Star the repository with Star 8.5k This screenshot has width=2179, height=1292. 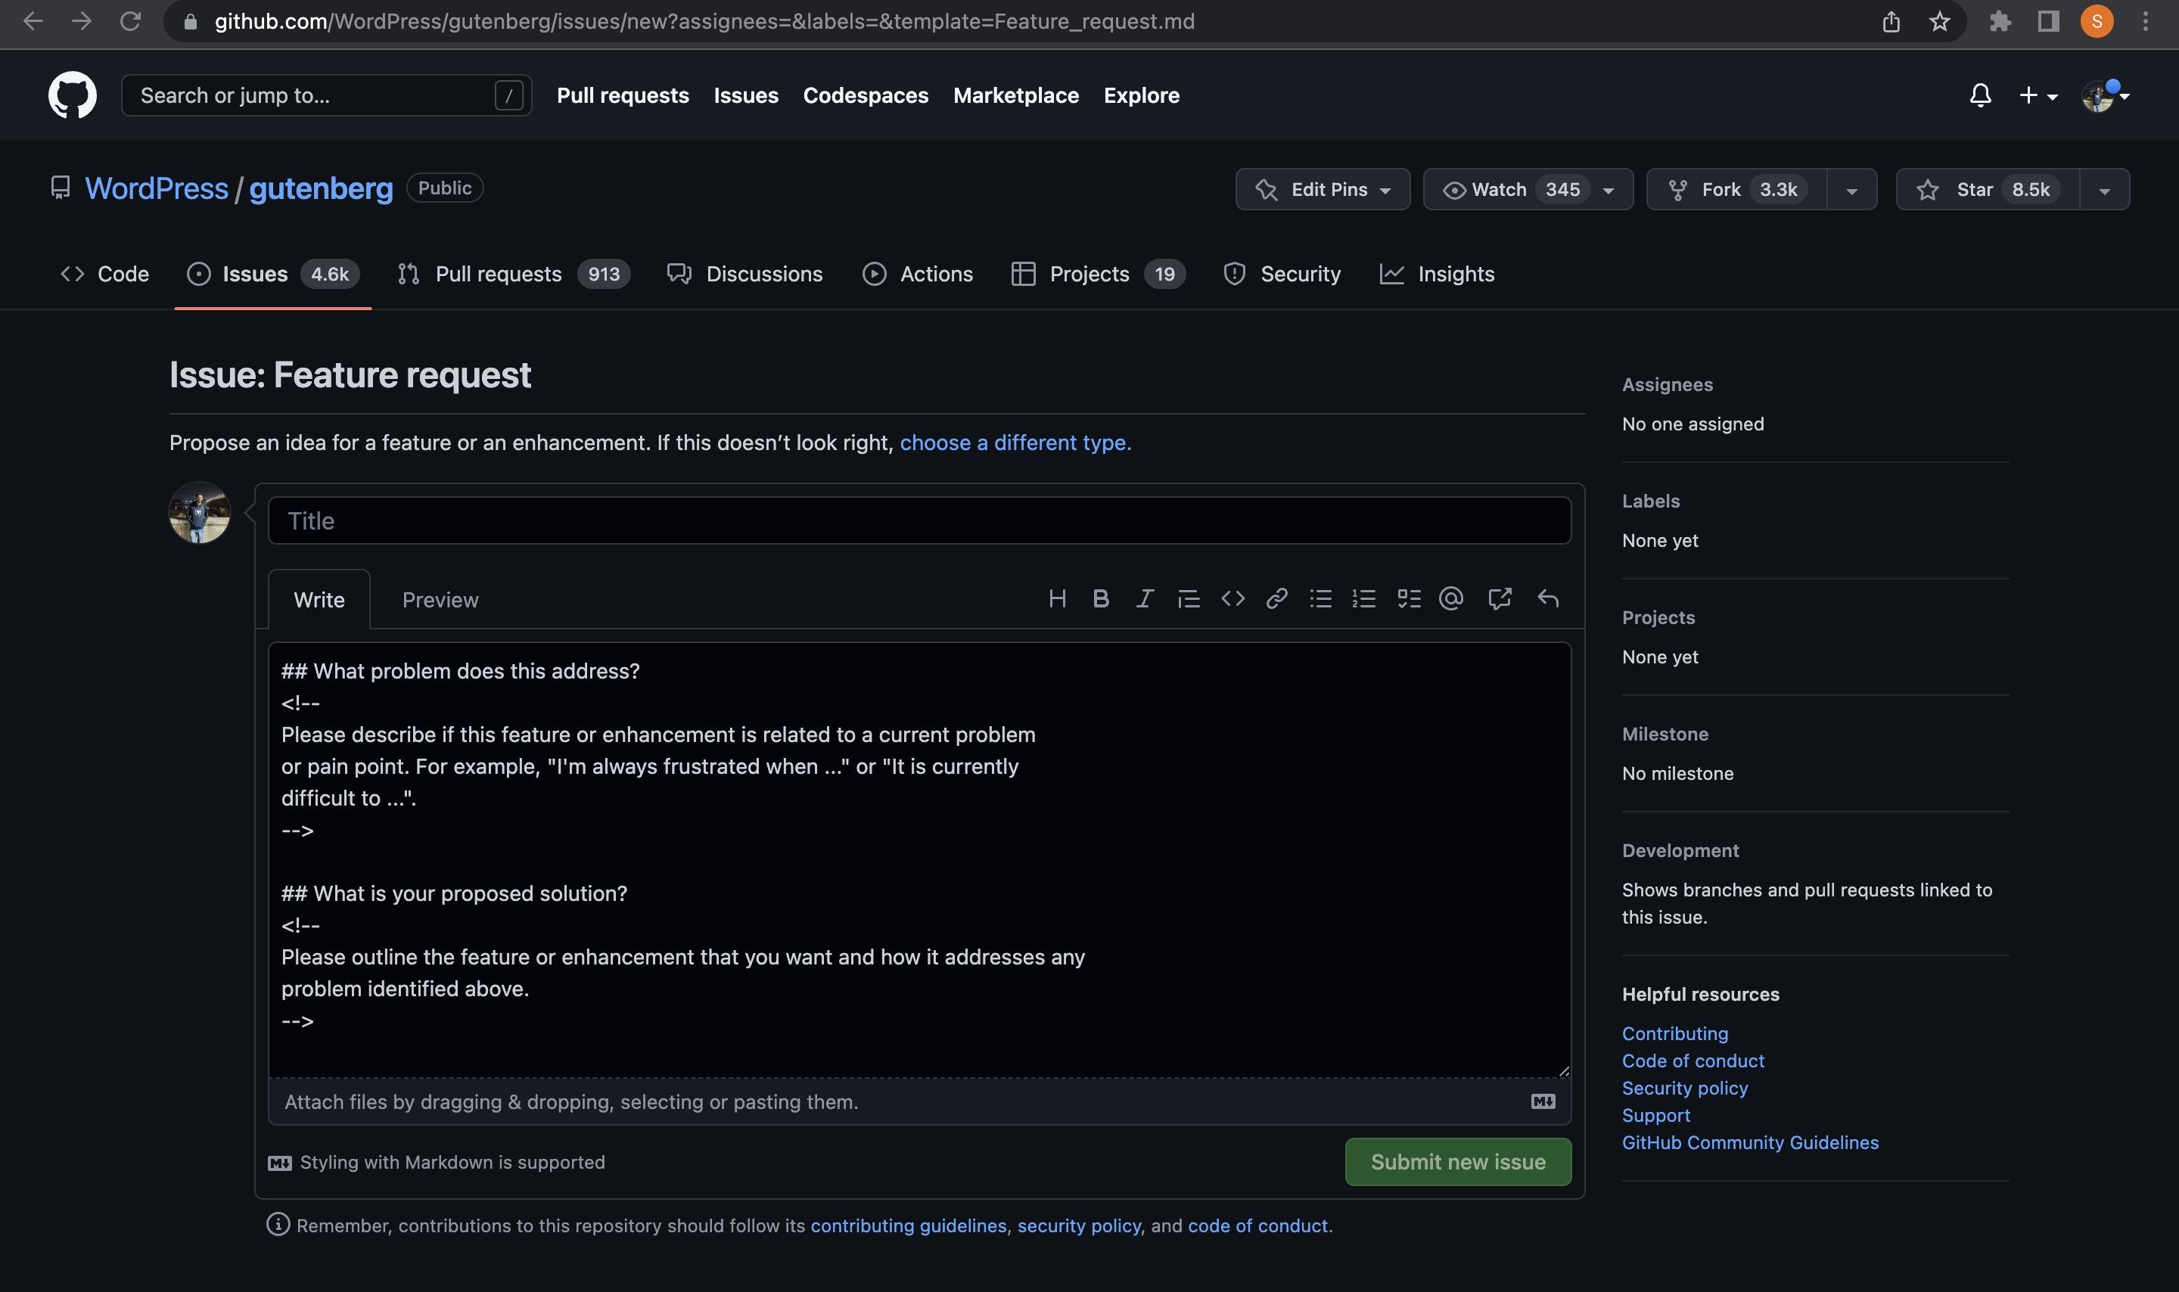(1988, 189)
